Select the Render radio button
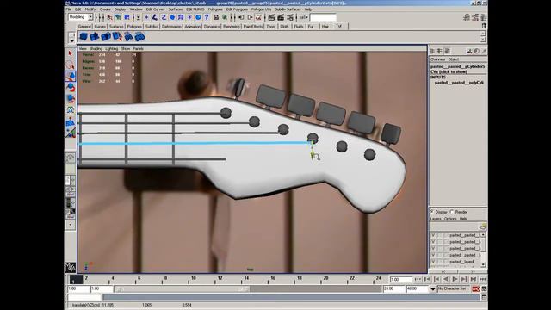This screenshot has width=551, height=310. [452, 212]
